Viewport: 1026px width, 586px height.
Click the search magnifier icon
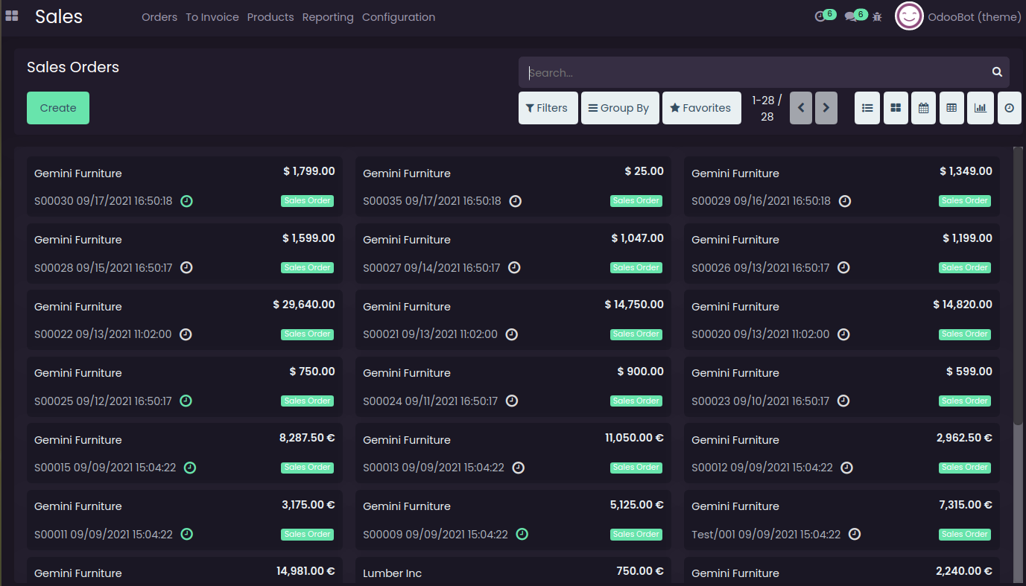997,72
